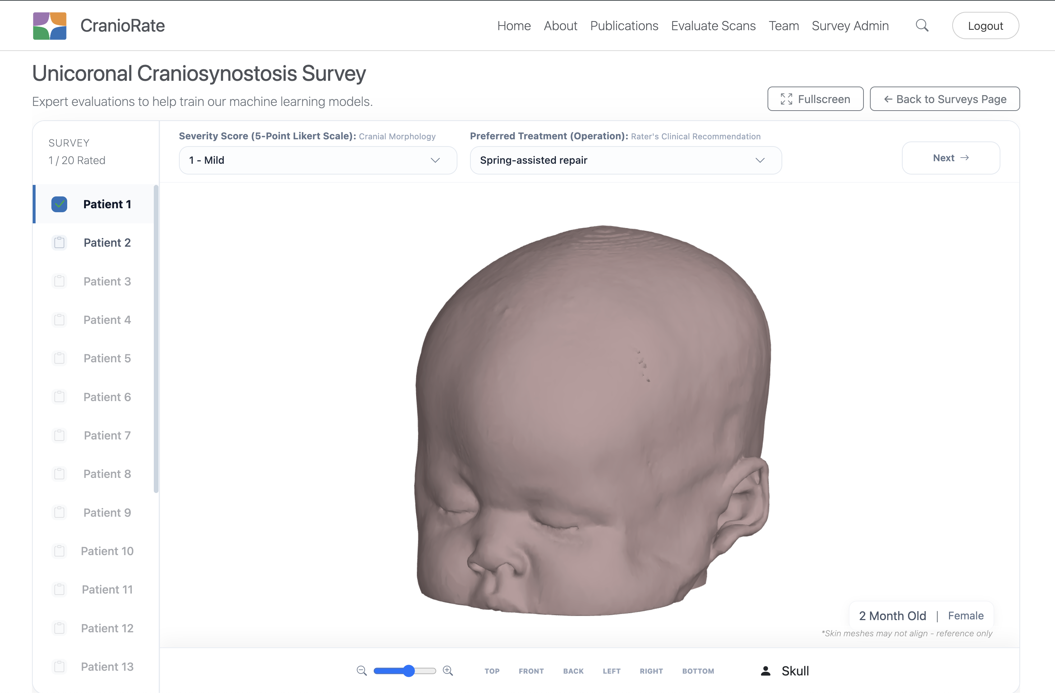Select Patient 1 in the list
This screenshot has height=693, width=1055.
95,204
